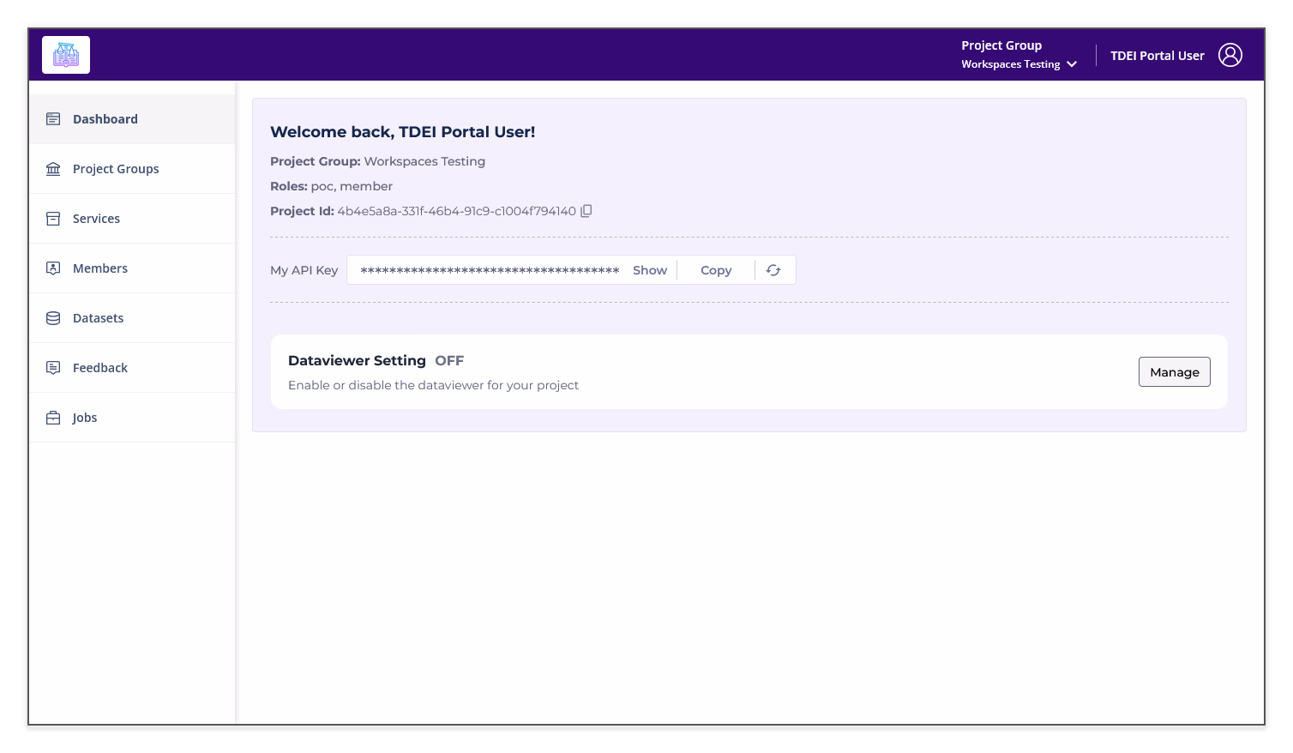Click the TDEI Portal User name

pos(1158,56)
